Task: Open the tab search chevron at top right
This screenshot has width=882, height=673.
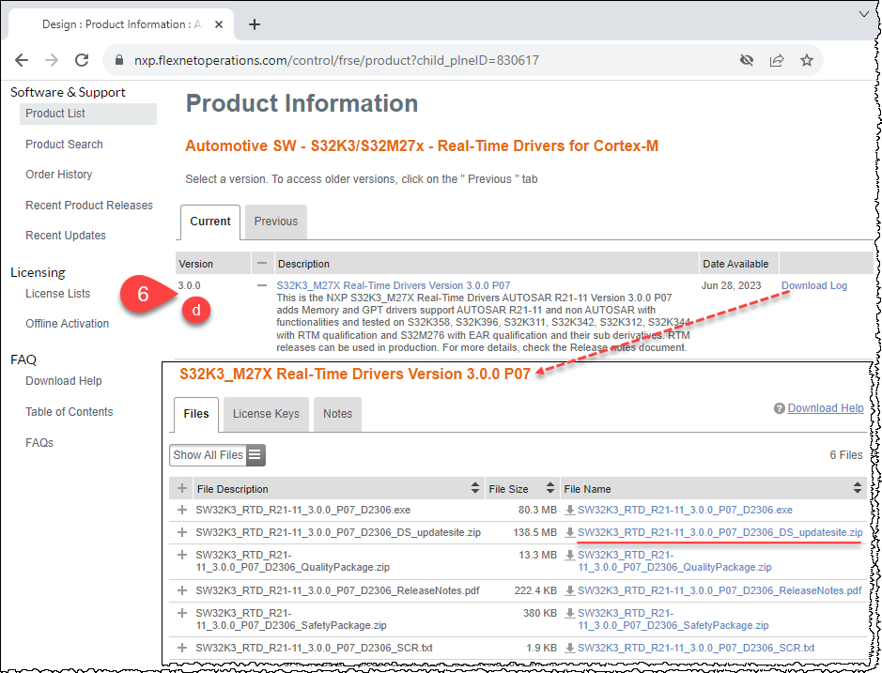Action: click(864, 14)
